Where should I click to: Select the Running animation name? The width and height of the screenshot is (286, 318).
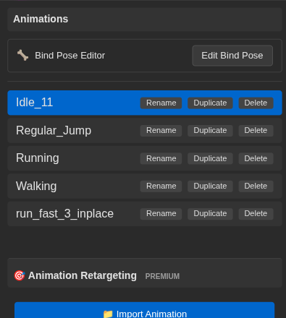(38, 158)
